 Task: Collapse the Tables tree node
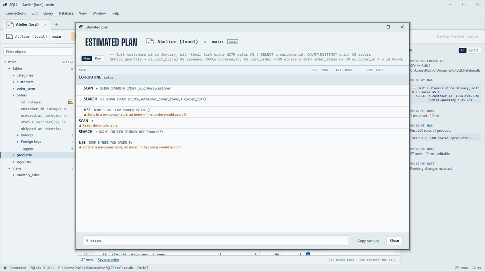tap(9, 69)
